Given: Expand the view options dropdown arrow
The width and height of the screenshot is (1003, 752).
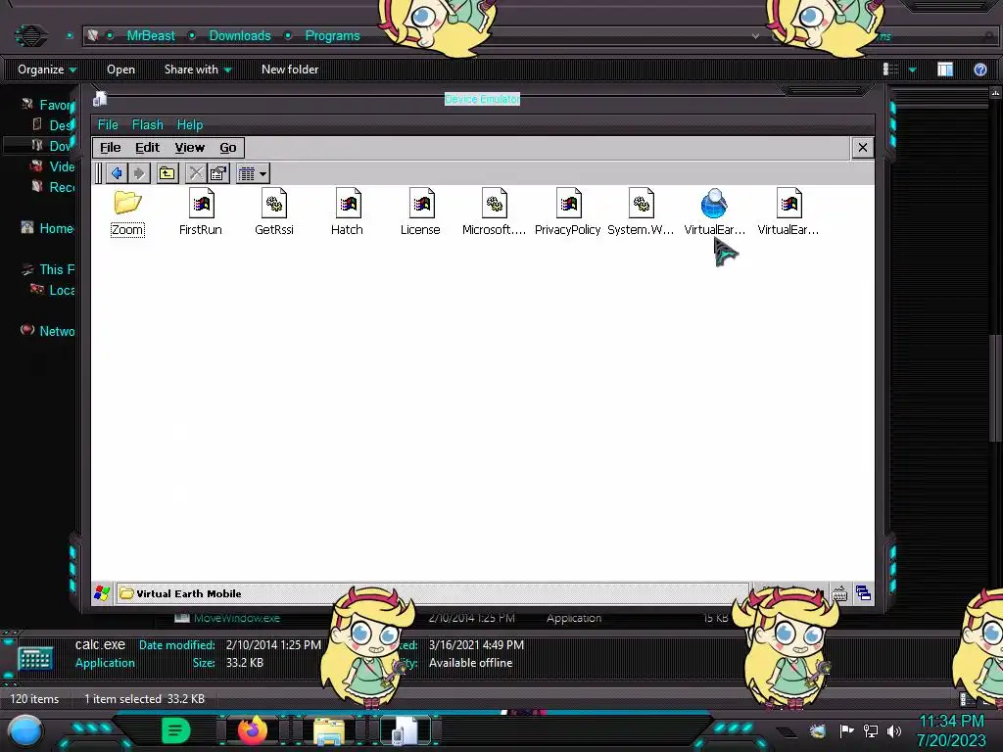Looking at the screenshot, I should click(x=913, y=70).
